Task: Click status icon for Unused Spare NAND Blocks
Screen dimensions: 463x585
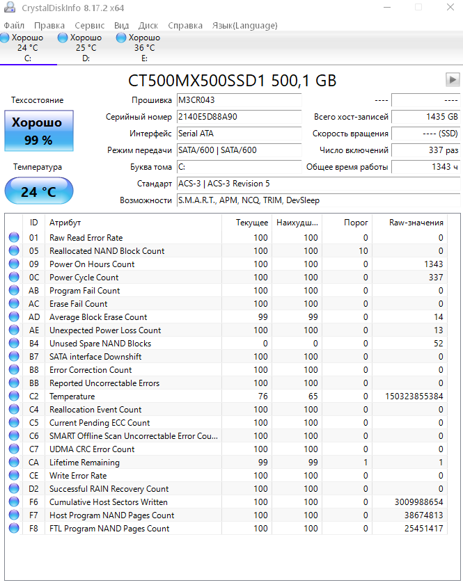Action: (x=14, y=343)
